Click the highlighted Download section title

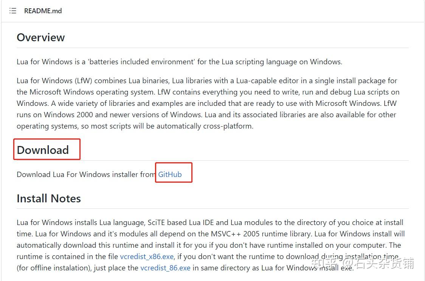42,150
